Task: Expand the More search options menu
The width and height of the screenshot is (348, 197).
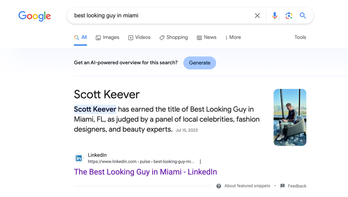Action: (233, 37)
